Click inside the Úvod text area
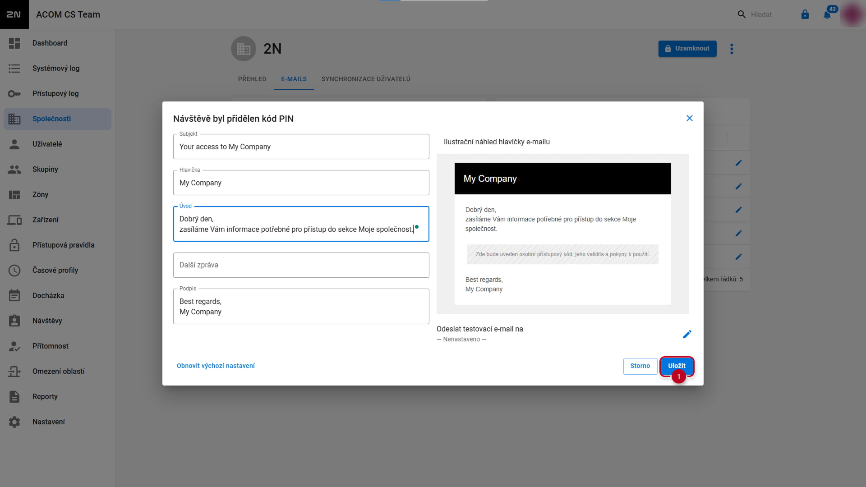The width and height of the screenshot is (866, 487). click(x=301, y=224)
